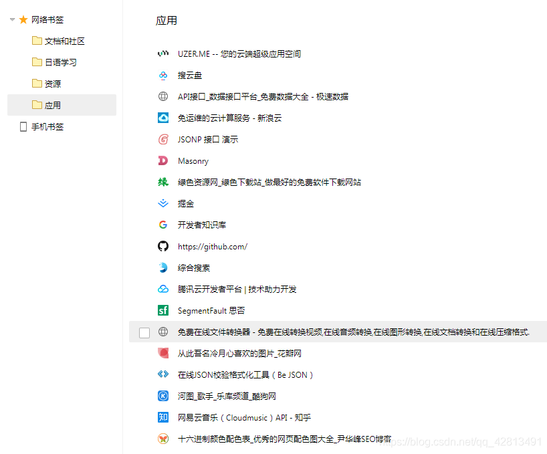Open the Masonry bookmark

point(193,161)
